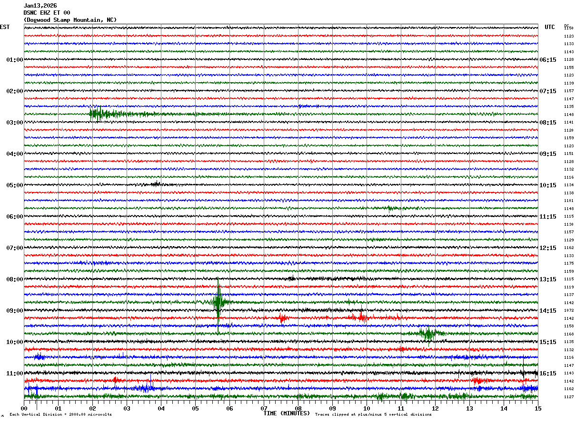Click the UTC time zone label
Image resolution: width=576 pixels, height=421 pixels.
click(x=550, y=27)
